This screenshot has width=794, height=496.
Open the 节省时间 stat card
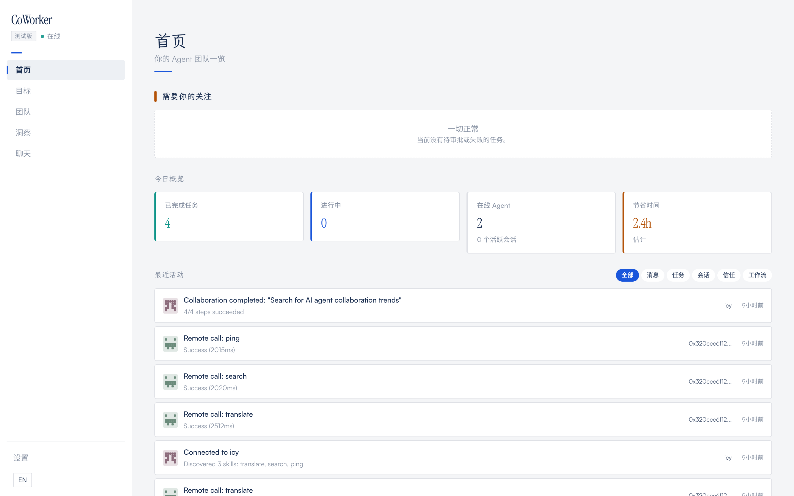697,222
